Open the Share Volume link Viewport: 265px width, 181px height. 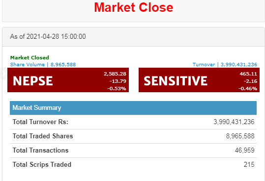[x=43, y=64]
